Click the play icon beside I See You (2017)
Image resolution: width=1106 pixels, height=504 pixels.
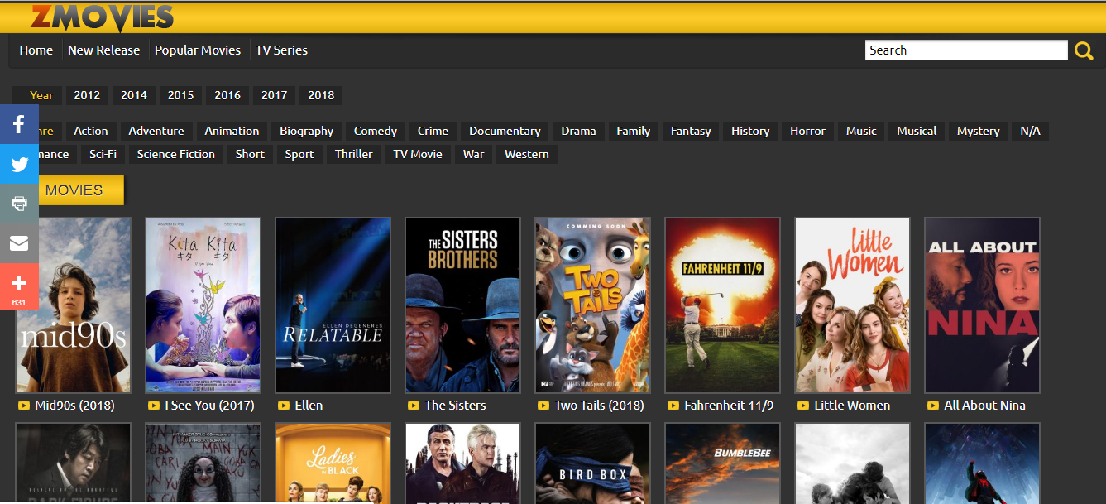tap(154, 406)
